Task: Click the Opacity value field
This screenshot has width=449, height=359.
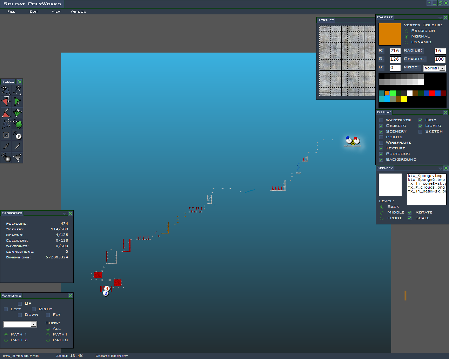Action: point(440,59)
